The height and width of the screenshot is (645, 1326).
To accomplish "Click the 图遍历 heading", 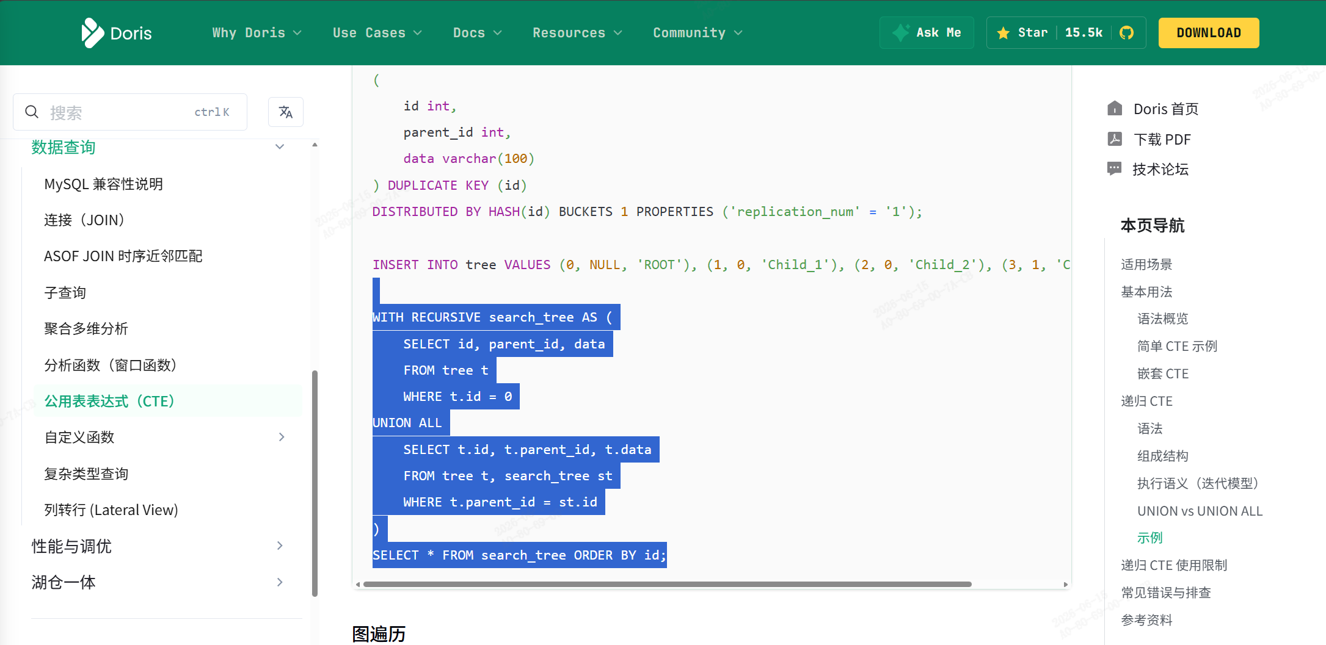I will coord(379,634).
